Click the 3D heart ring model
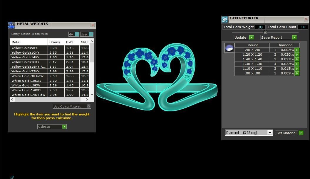310x179 pixels. [x=157, y=77]
